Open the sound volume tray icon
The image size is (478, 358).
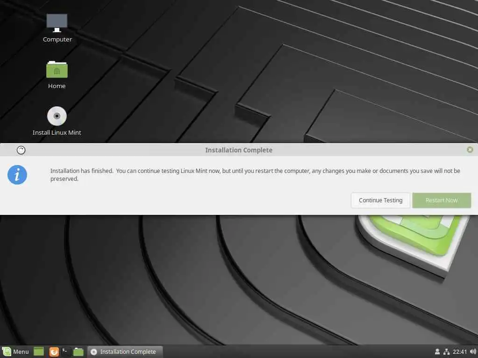[473, 351]
